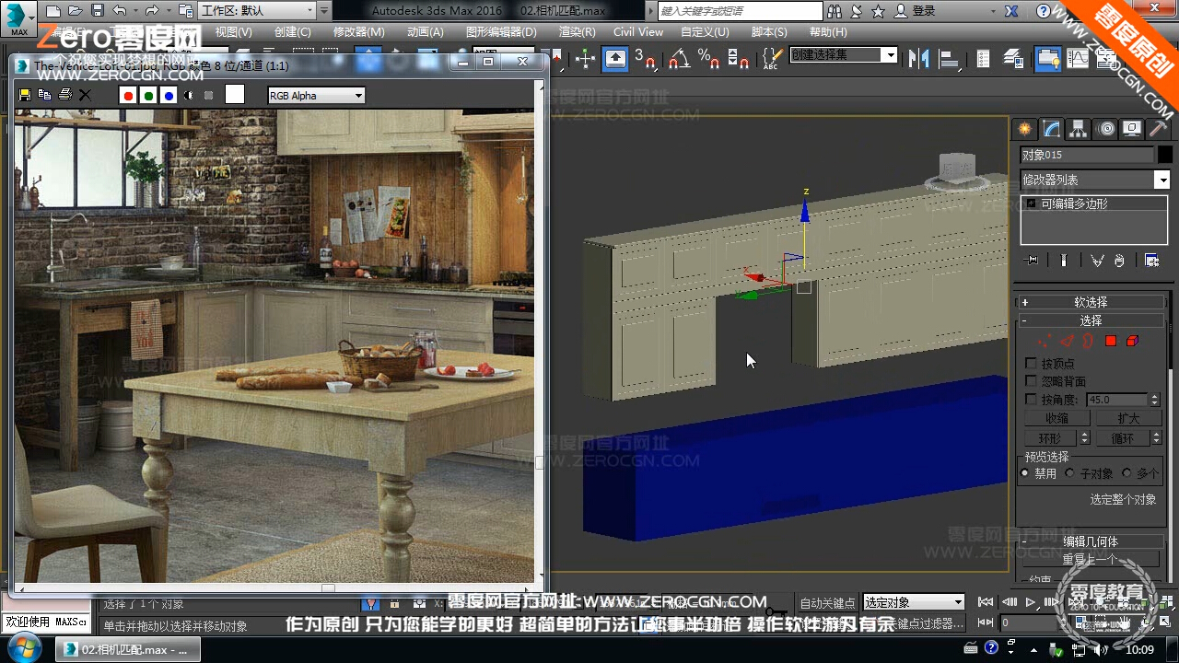The width and height of the screenshot is (1179, 663).
Task: Click the Spinner Snap toggle icon
Action: 738,59
